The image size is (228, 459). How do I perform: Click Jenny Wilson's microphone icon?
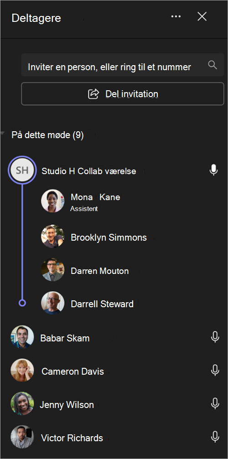point(215,404)
